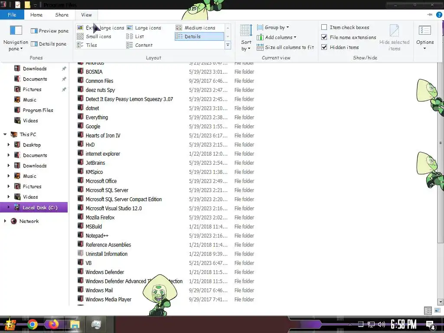Screen dimensions: 444x333
Task: Open the Navigation pane menu
Action: click(x=16, y=38)
